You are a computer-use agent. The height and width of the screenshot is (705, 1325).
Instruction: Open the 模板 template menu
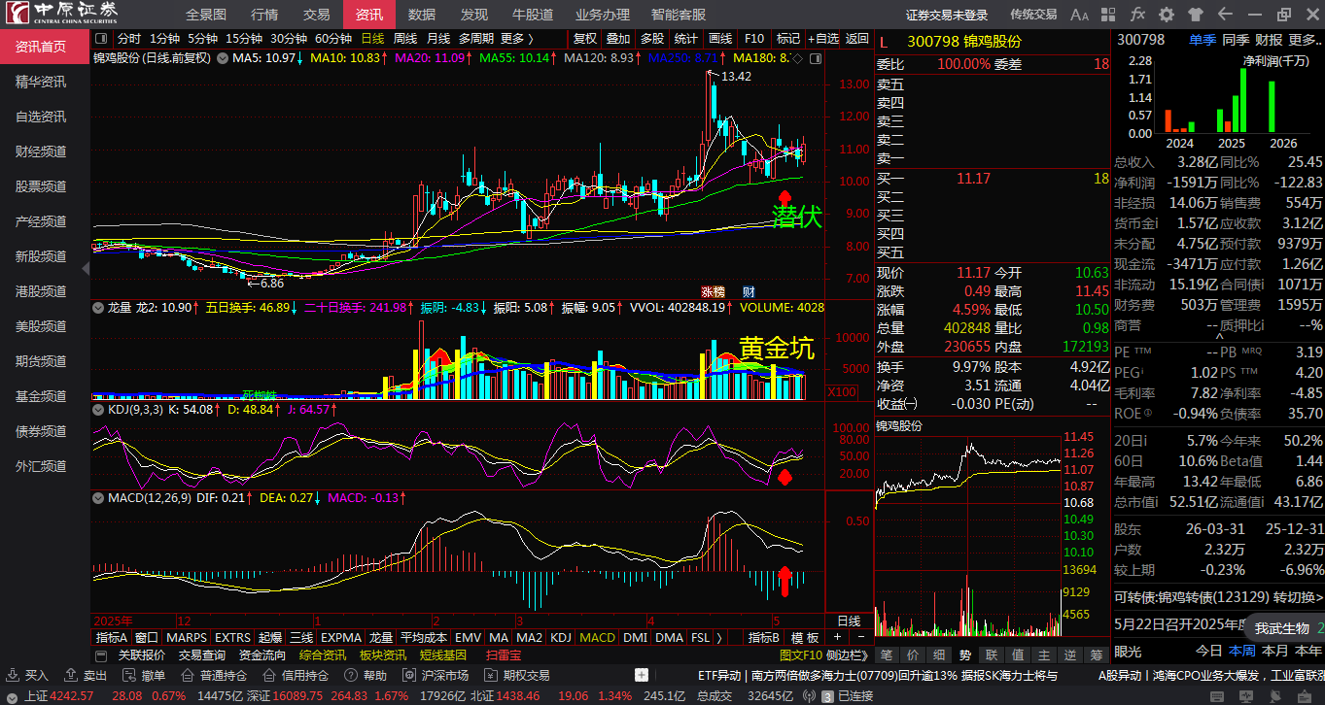(x=806, y=637)
